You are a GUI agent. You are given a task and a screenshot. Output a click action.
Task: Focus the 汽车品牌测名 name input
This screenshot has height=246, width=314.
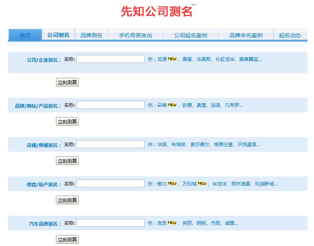111,223
